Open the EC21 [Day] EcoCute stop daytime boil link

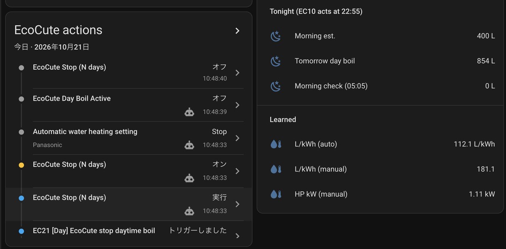[94, 231]
